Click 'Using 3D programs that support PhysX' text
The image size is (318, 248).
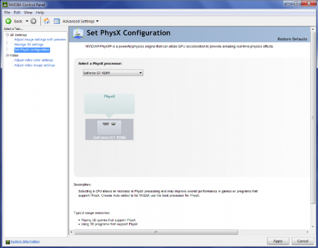click(109, 224)
